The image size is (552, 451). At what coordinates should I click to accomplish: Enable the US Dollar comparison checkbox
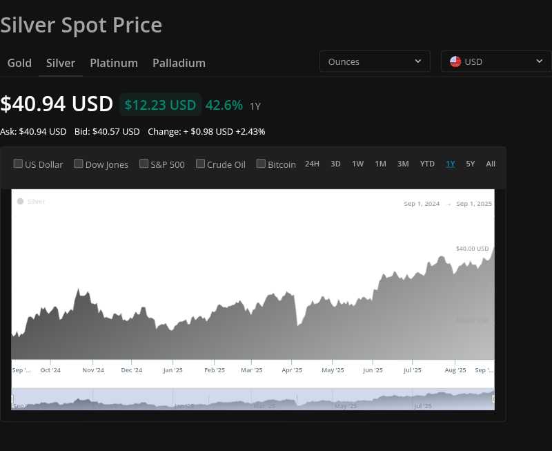[19, 164]
